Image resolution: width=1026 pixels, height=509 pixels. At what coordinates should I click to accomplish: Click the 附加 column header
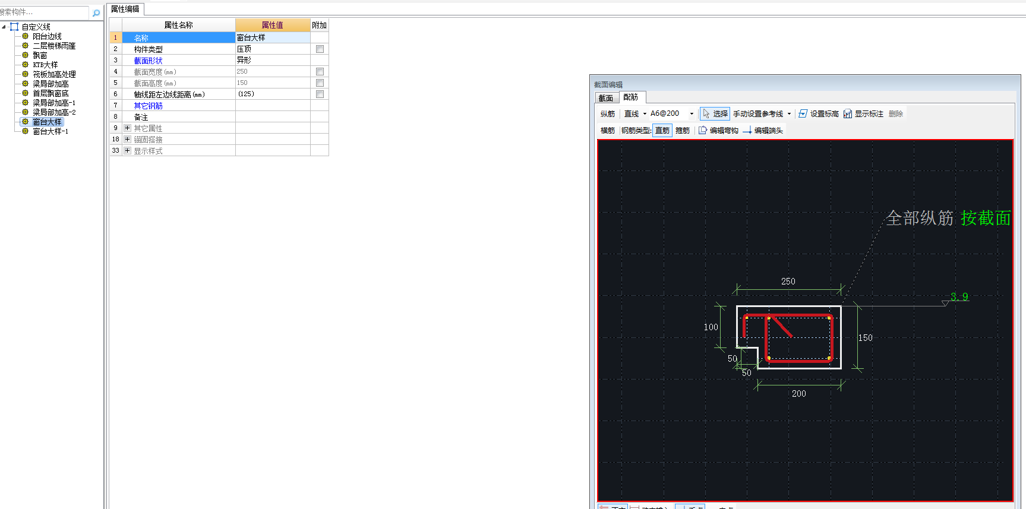pyautogui.click(x=320, y=25)
